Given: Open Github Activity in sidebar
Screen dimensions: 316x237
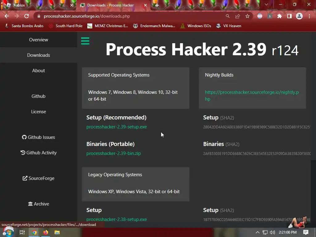Looking at the screenshot, I should click(x=39, y=152).
